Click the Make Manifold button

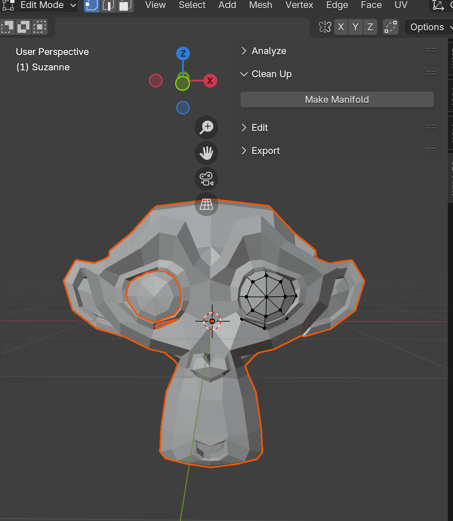pyautogui.click(x=337, y=99)
